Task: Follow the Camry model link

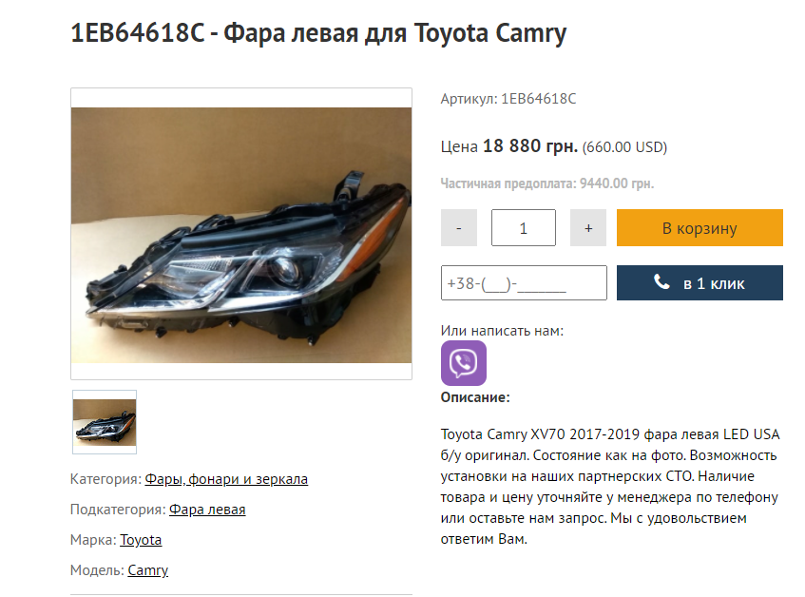Action: [148, 570]
